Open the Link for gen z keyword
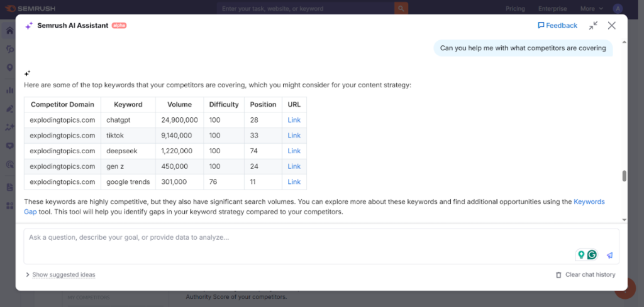This screenshot has width=644, height=307. (x=294, y=166)
